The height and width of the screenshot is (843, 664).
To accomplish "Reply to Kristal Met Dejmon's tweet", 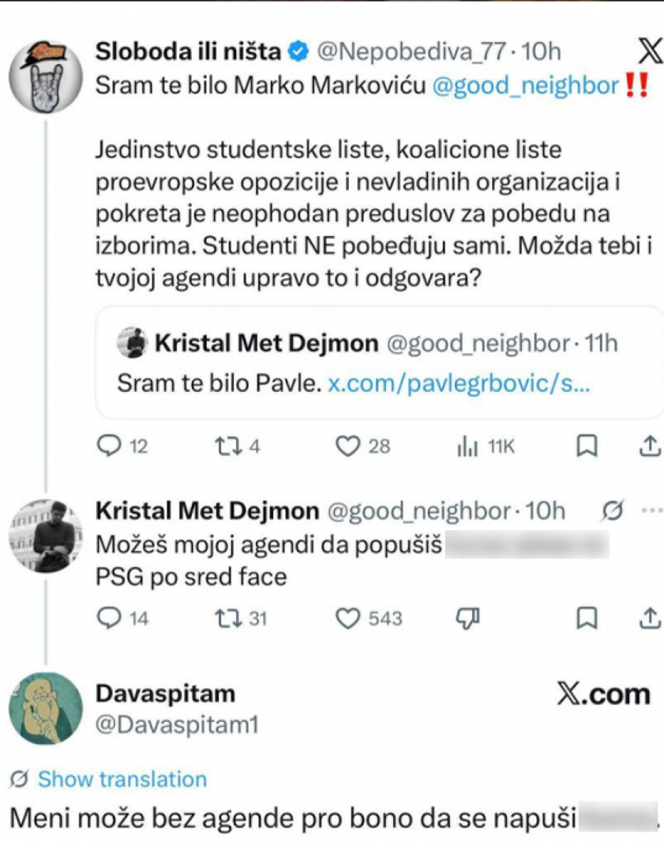I will tap(109, 618).
